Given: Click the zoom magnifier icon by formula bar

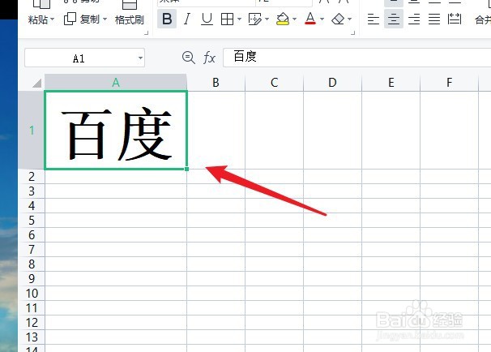Looking at the screenshot, I should coord(189,58).
